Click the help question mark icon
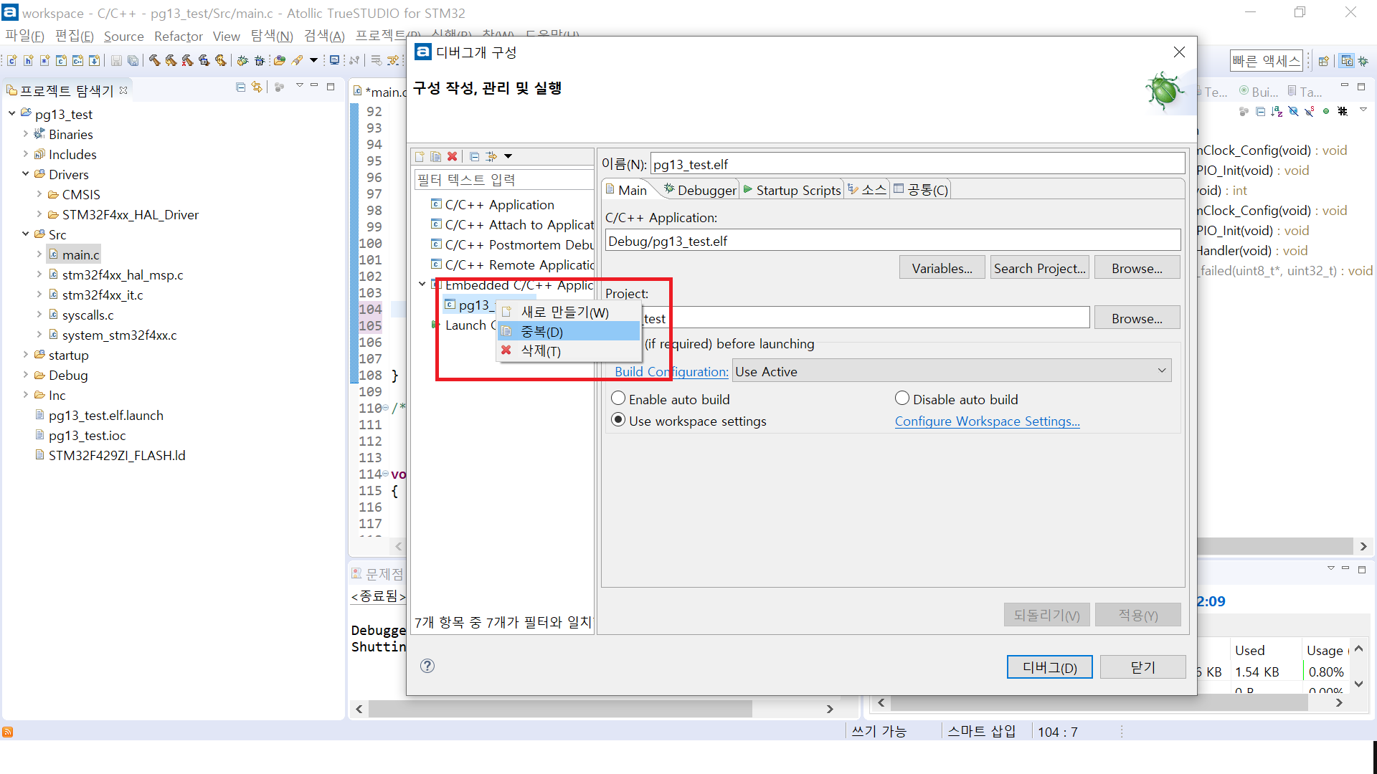This screenshot has width=1377, height=774. coord(427,666)
